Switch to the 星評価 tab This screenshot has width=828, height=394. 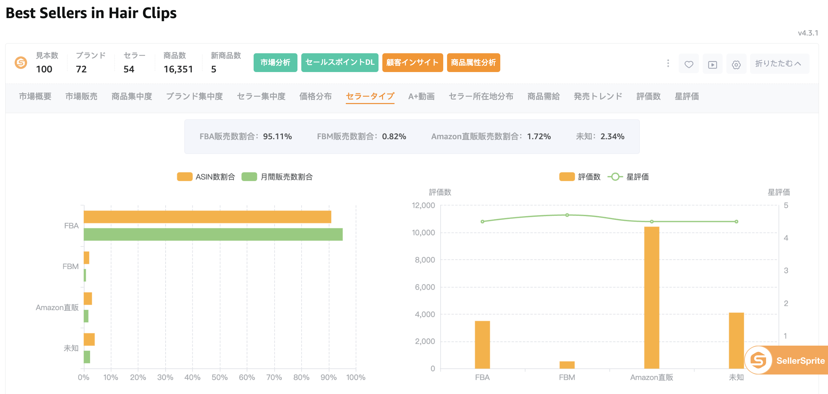pos(687,96)
